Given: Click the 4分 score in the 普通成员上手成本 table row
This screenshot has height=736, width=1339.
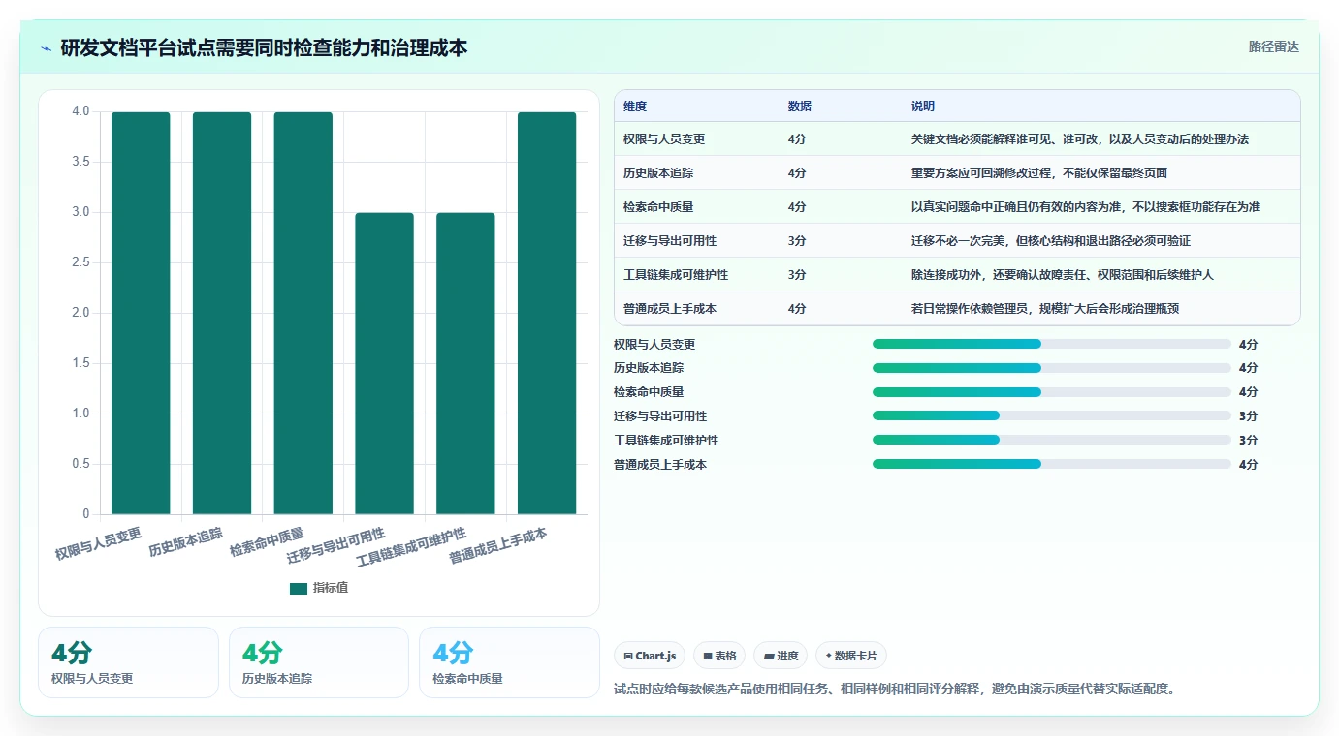Looking at the screenshot, I should tap(797, 309).
